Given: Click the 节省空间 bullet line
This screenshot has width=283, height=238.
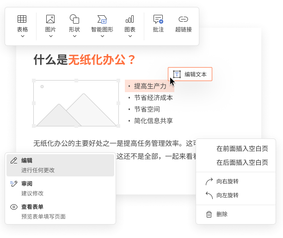Looking at the screenshot, I should point(144,109).
